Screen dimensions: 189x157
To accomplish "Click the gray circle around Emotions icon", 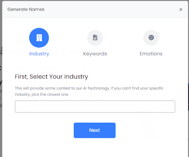I will [151, 38].
